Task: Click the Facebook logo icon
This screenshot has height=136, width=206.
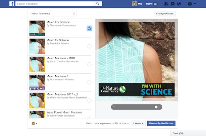Action: (x=12, y=4)
